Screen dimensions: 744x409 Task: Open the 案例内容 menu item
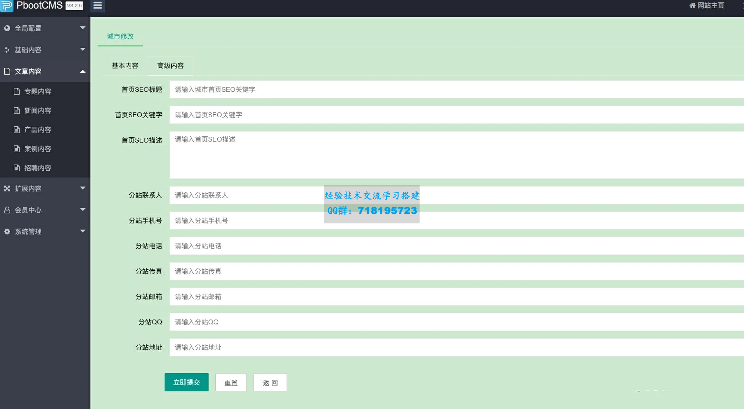tap(45, 149)
